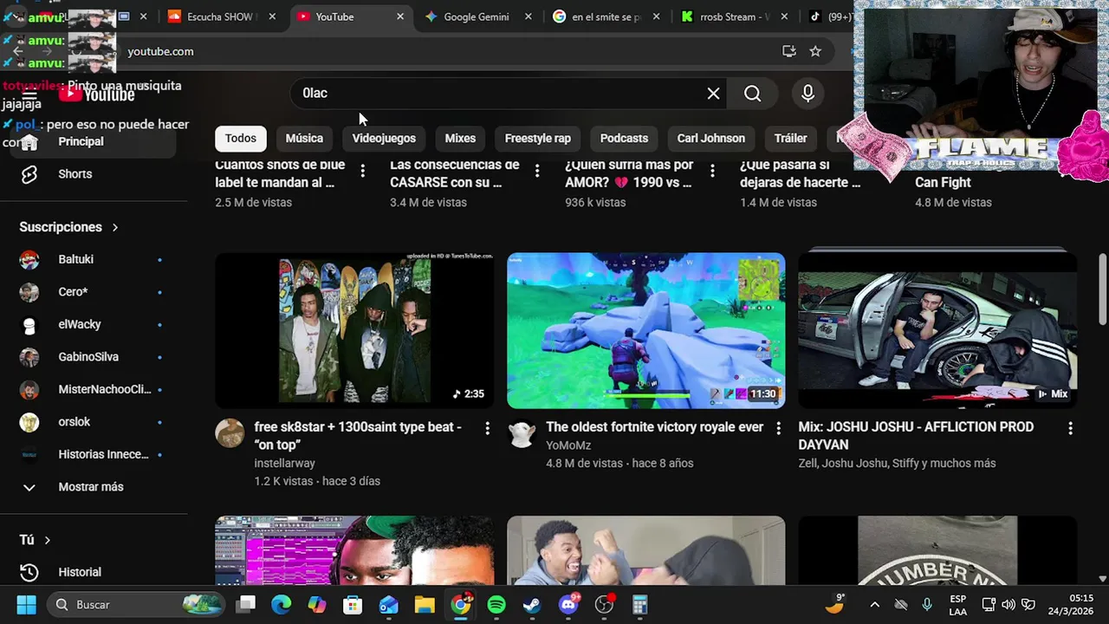This screenshot has width=1109, height=624.
Task: Filter results by Videojuegos
Action: (x=384, y=138)
